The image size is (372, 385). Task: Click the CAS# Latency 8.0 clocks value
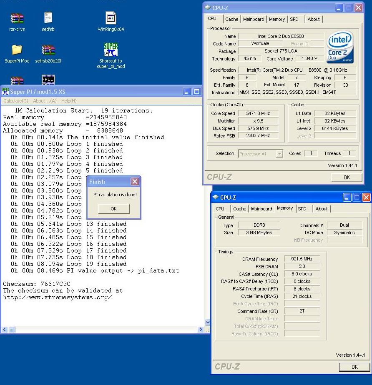[302, 274]
